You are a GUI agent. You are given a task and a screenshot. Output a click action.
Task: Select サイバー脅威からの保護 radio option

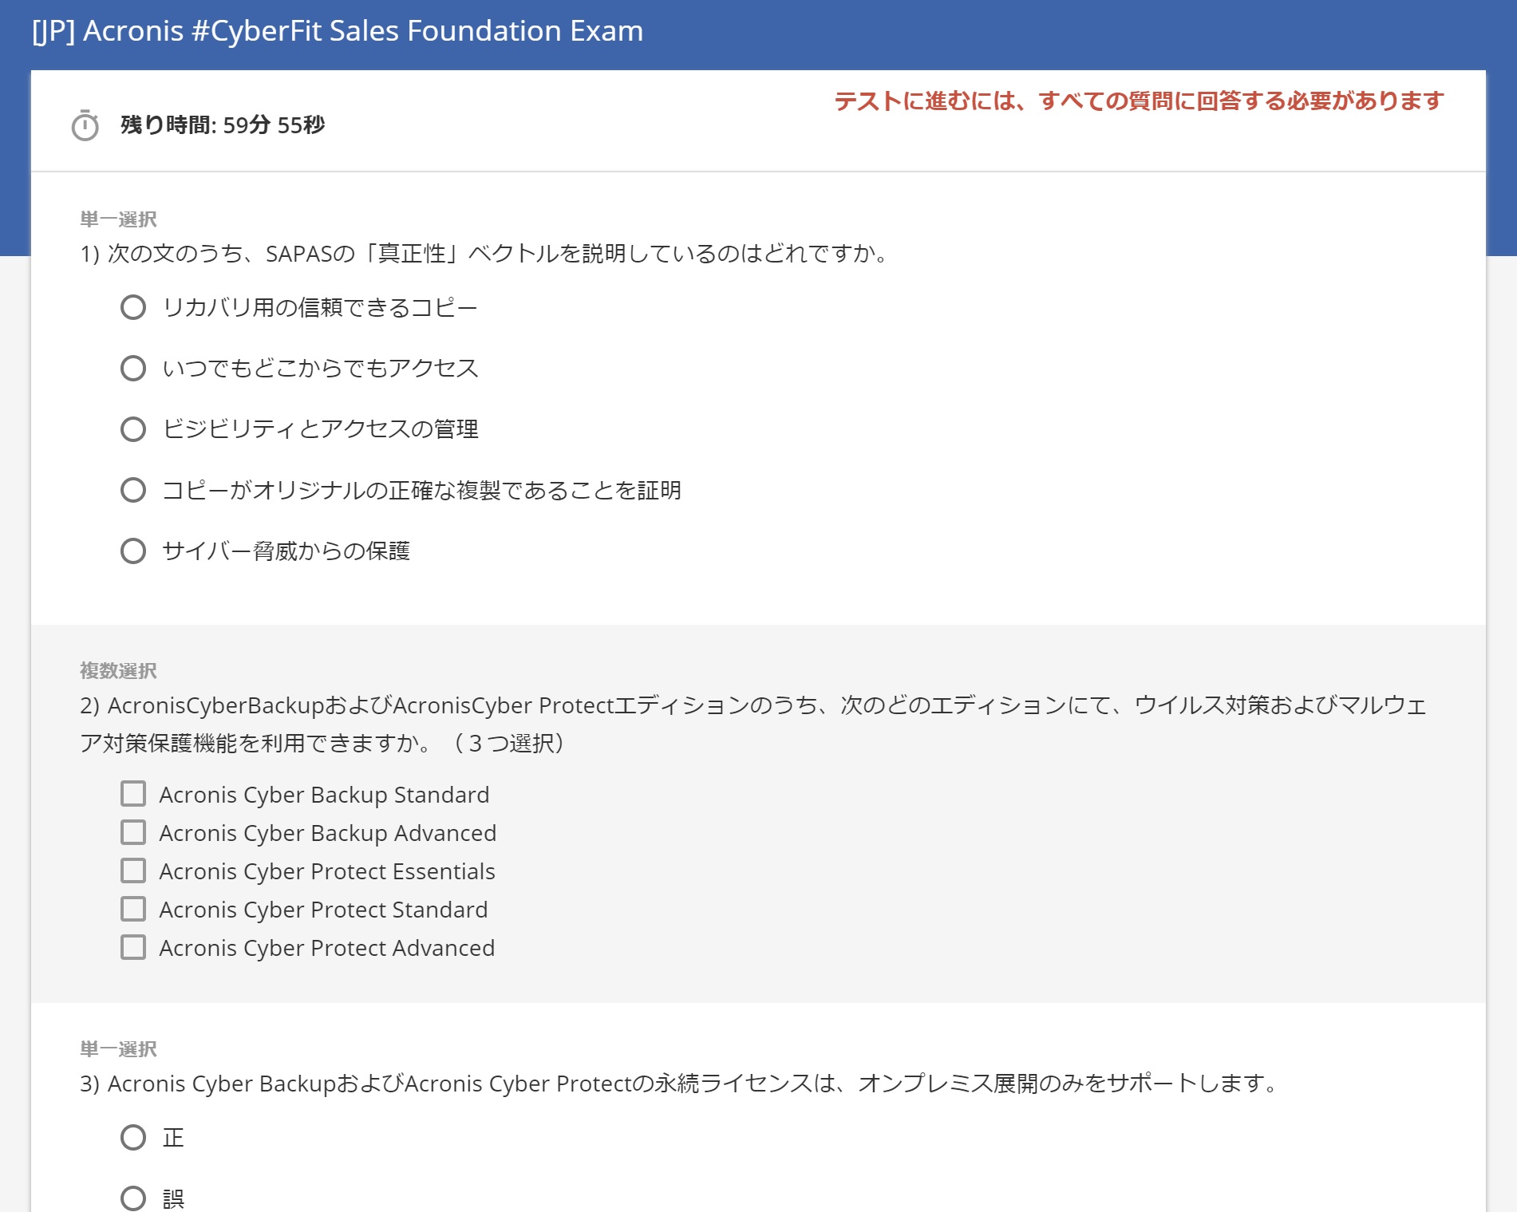(x=133, y=551)
